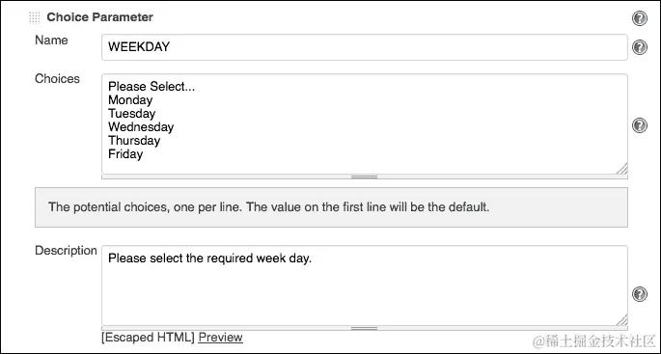Click the potential choices help message box
661x354 pixels.
[331, 207]
